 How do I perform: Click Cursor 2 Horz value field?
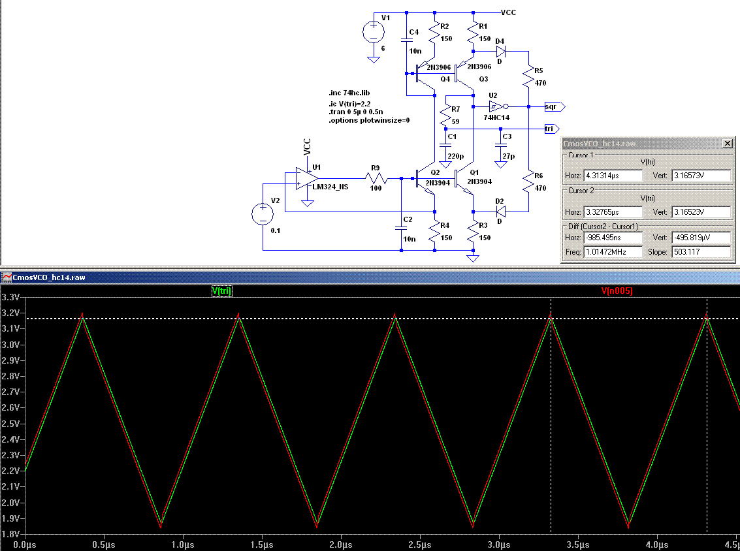613,212
